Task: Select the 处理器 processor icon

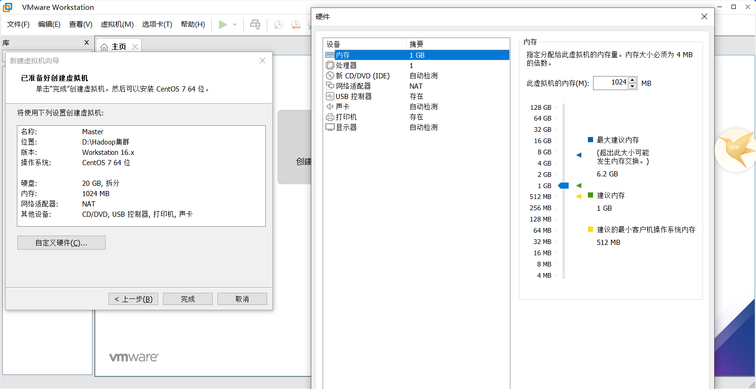Action: pyautogui.click(x=330, y=65)
